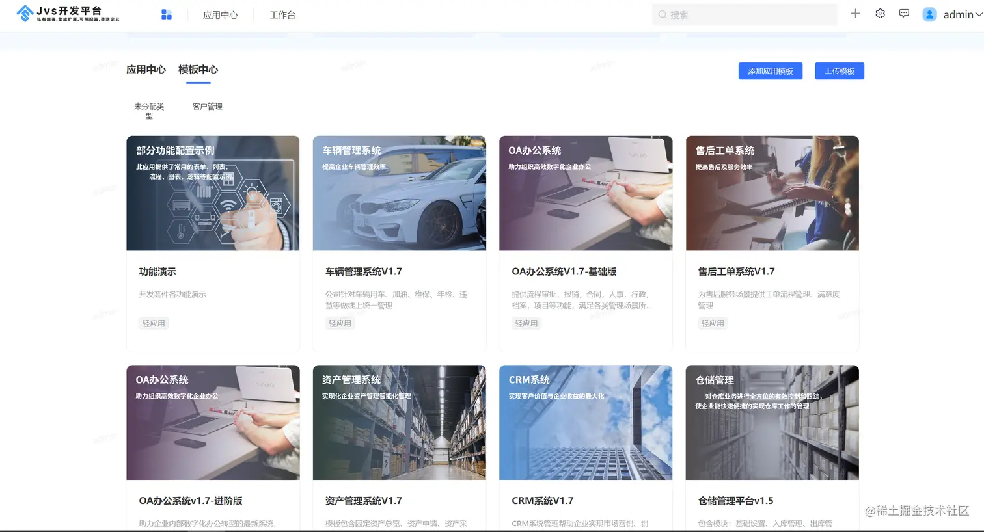Open the 售后工单系统 thumbnail
This screenshot has height=532, width=984.
click(x=772, y=193)
